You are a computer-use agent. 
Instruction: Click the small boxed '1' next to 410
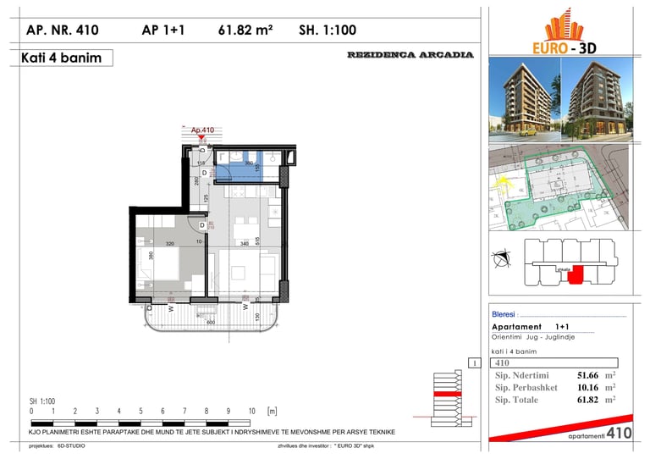click(x=475, y=363)
